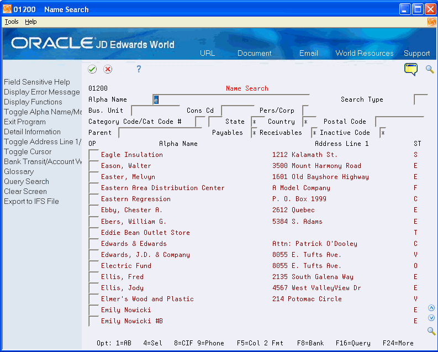Image resolution: width=438 pixels, height=352 pixels.
Task: Click the Email banner link
Action: [308, 53]
